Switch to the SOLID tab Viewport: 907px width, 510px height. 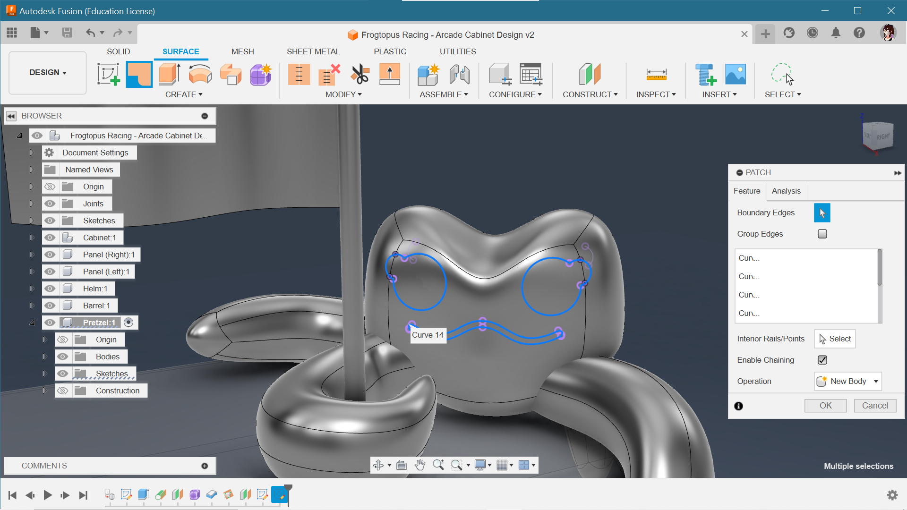[x=118, y=51]
